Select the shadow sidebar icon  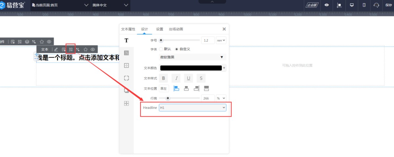(126, 91)
